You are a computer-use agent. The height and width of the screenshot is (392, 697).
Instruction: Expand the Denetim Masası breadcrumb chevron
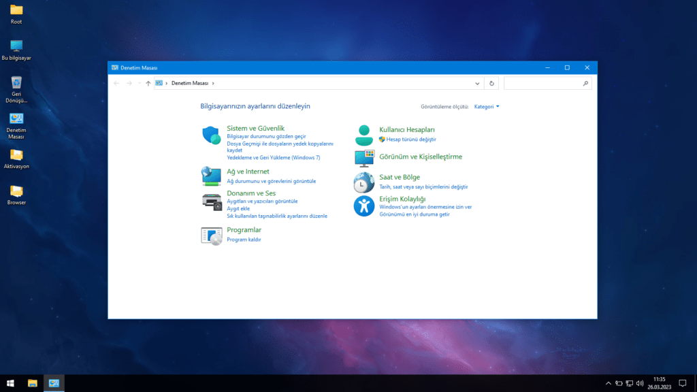pyautogui.click(x=212, y=83)
